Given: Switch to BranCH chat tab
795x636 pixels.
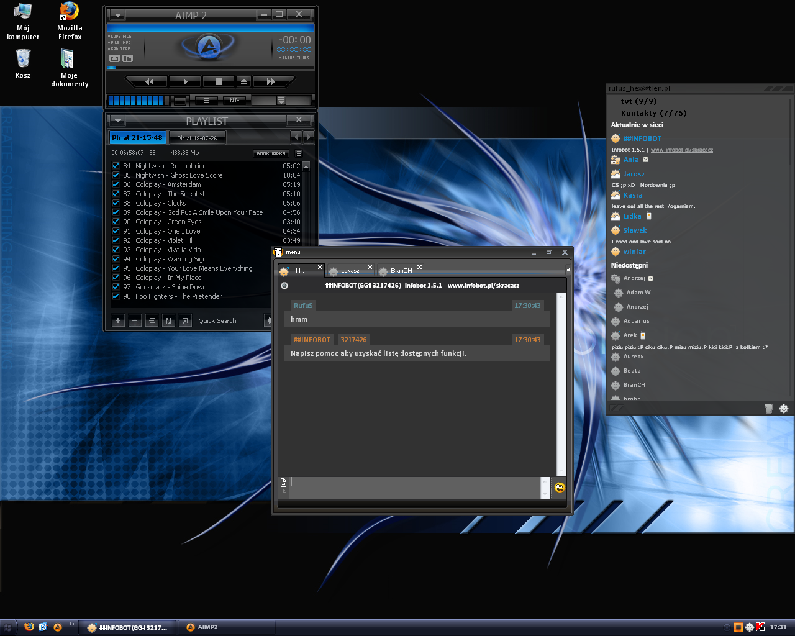Looking at the screenshot, I should (x=401, y=270).
